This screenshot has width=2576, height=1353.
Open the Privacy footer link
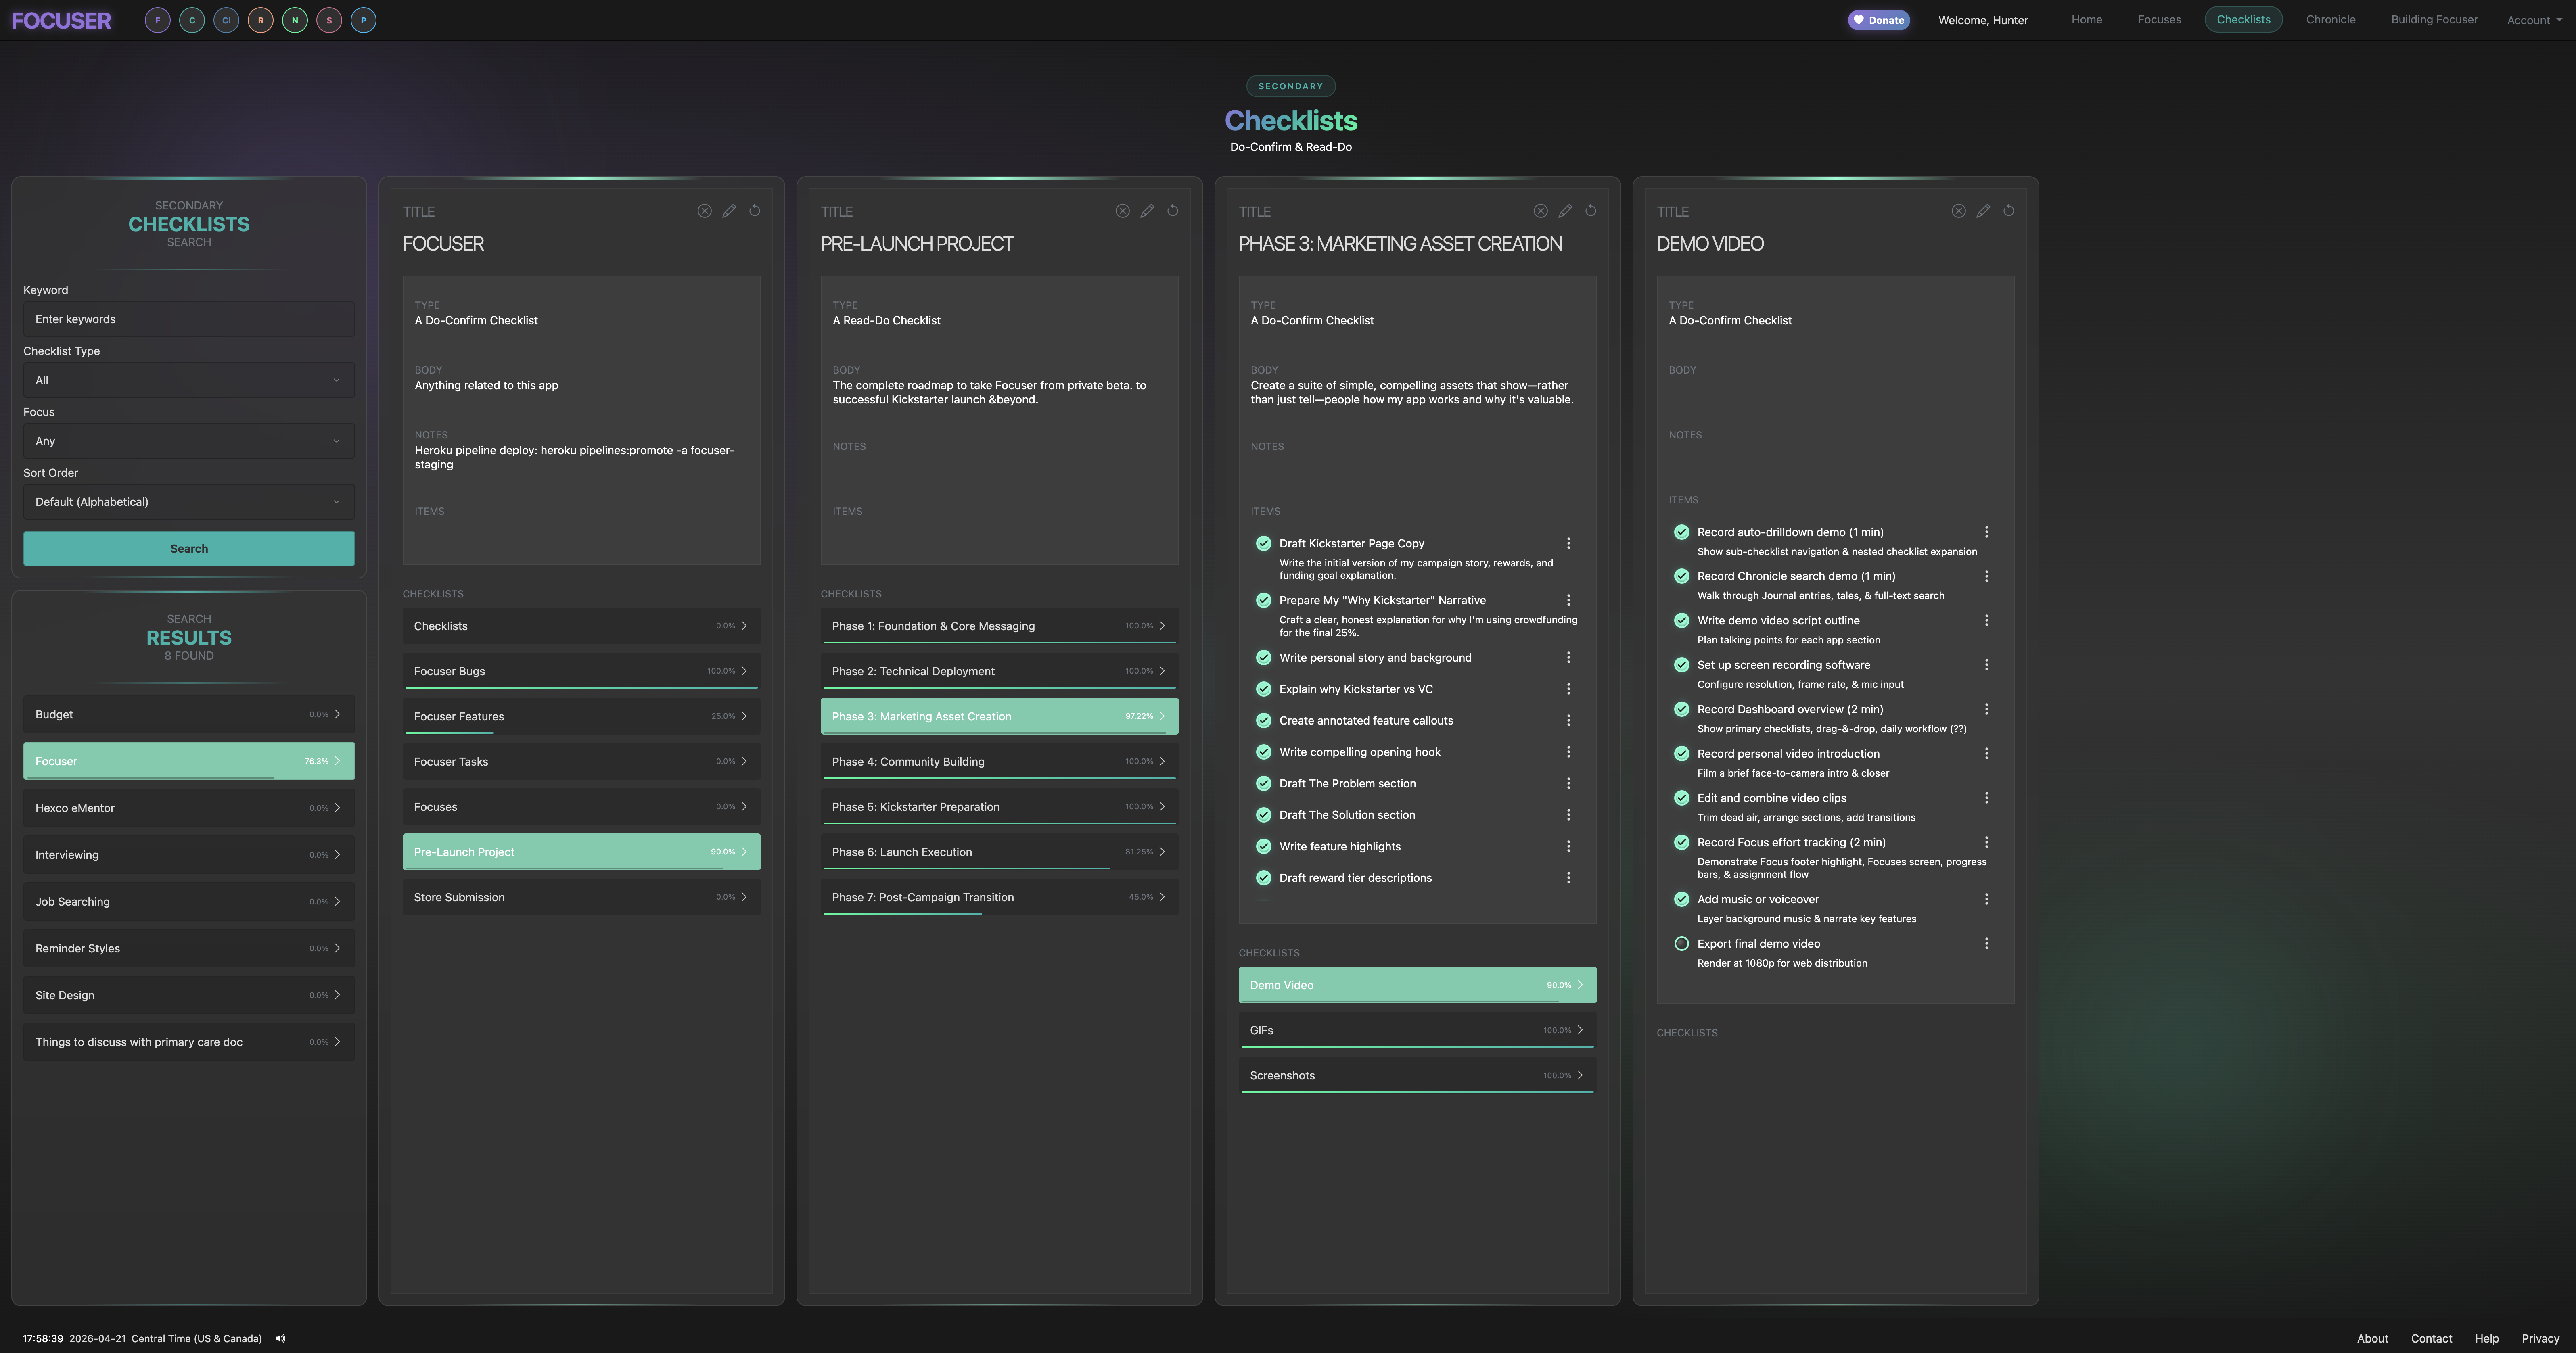2540,1339
